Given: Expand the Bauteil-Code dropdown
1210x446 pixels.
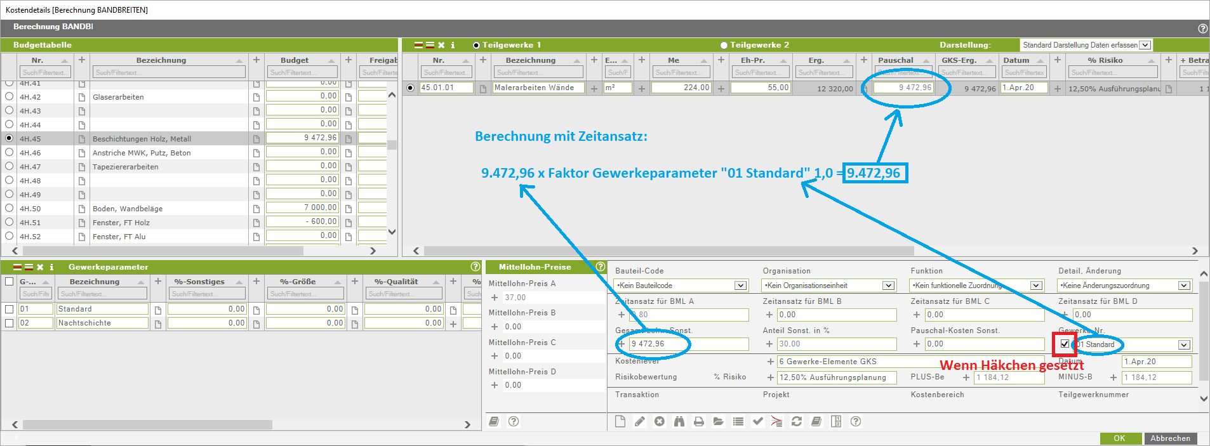Looking at the screenshot, I should 740,285.
